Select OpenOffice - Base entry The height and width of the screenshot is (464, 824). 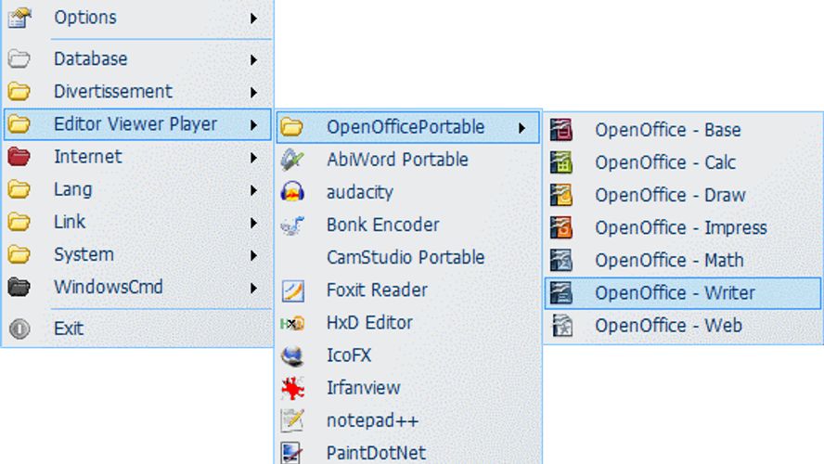683,130
